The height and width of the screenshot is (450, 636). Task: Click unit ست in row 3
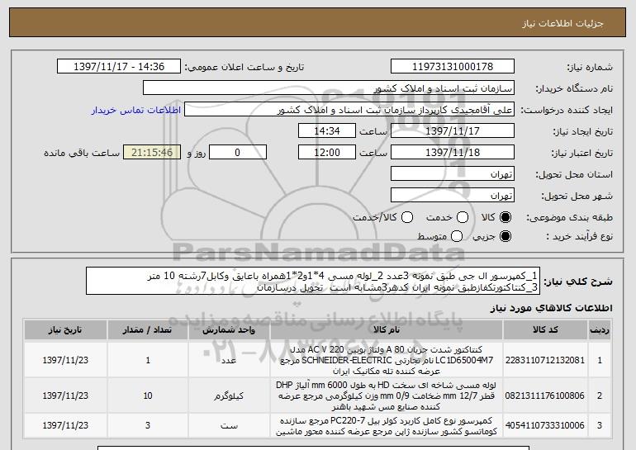(x=229, y=426)
